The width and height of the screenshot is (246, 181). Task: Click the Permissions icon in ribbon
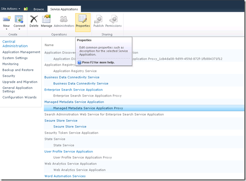click(x=114, y=21)
